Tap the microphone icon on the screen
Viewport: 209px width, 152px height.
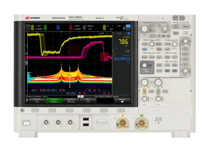click(x=124, y=28)
